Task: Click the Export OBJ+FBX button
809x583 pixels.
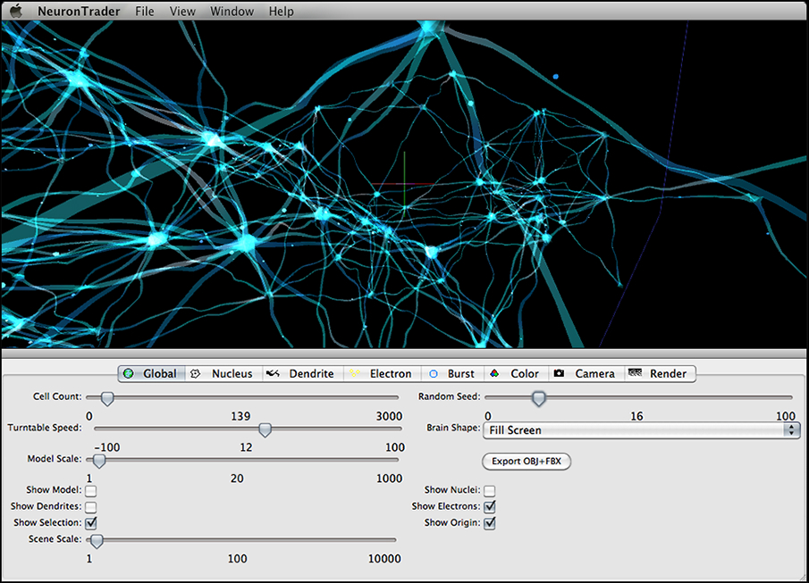Action: (x=527, y=462)
